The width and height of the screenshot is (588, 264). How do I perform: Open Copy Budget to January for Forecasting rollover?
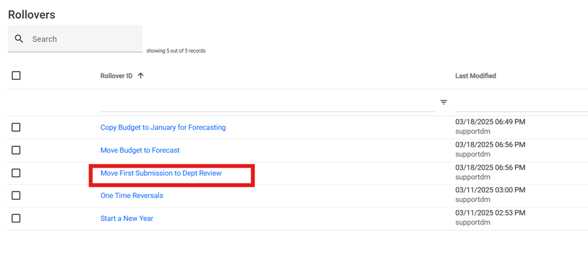(x=163, y=128)
